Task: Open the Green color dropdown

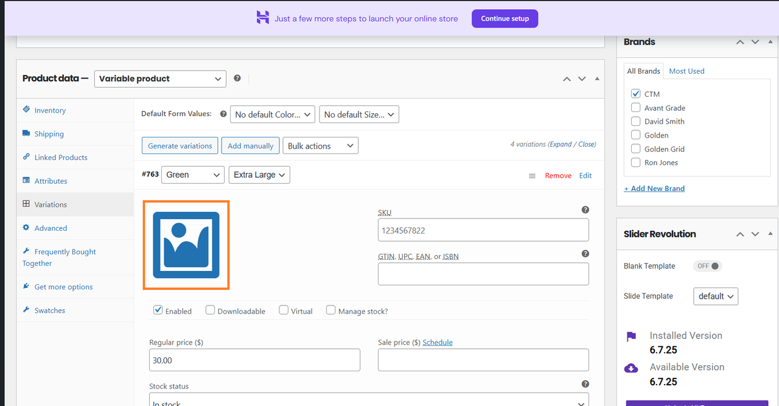Action: click(192, 175)
